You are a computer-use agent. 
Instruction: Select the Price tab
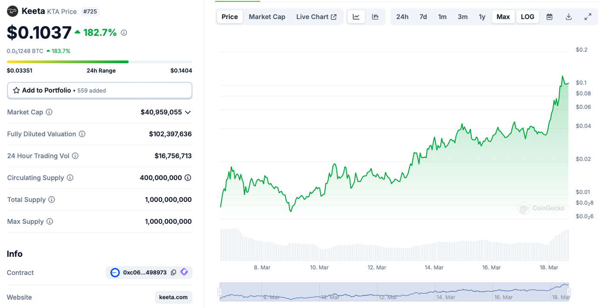point(230,17)
